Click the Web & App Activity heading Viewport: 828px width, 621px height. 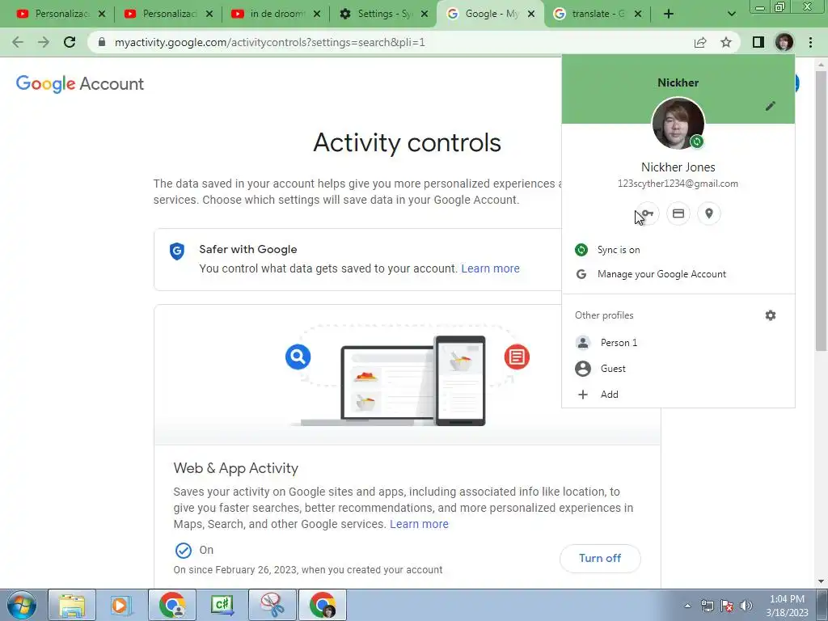(236, 468)
